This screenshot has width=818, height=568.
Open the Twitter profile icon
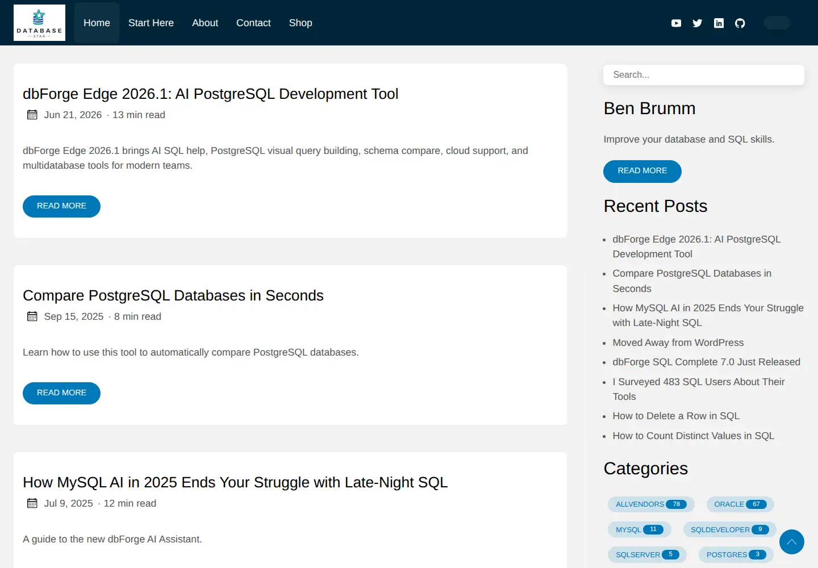tap(698, 23)
